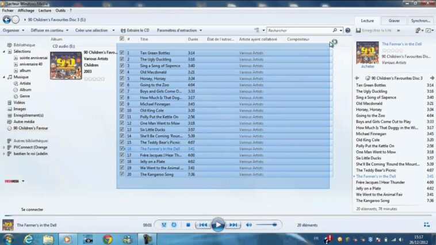Click the Acheter link
This screenshot has width=436, height=245.
pyautogui.click(x=368, y=67)
